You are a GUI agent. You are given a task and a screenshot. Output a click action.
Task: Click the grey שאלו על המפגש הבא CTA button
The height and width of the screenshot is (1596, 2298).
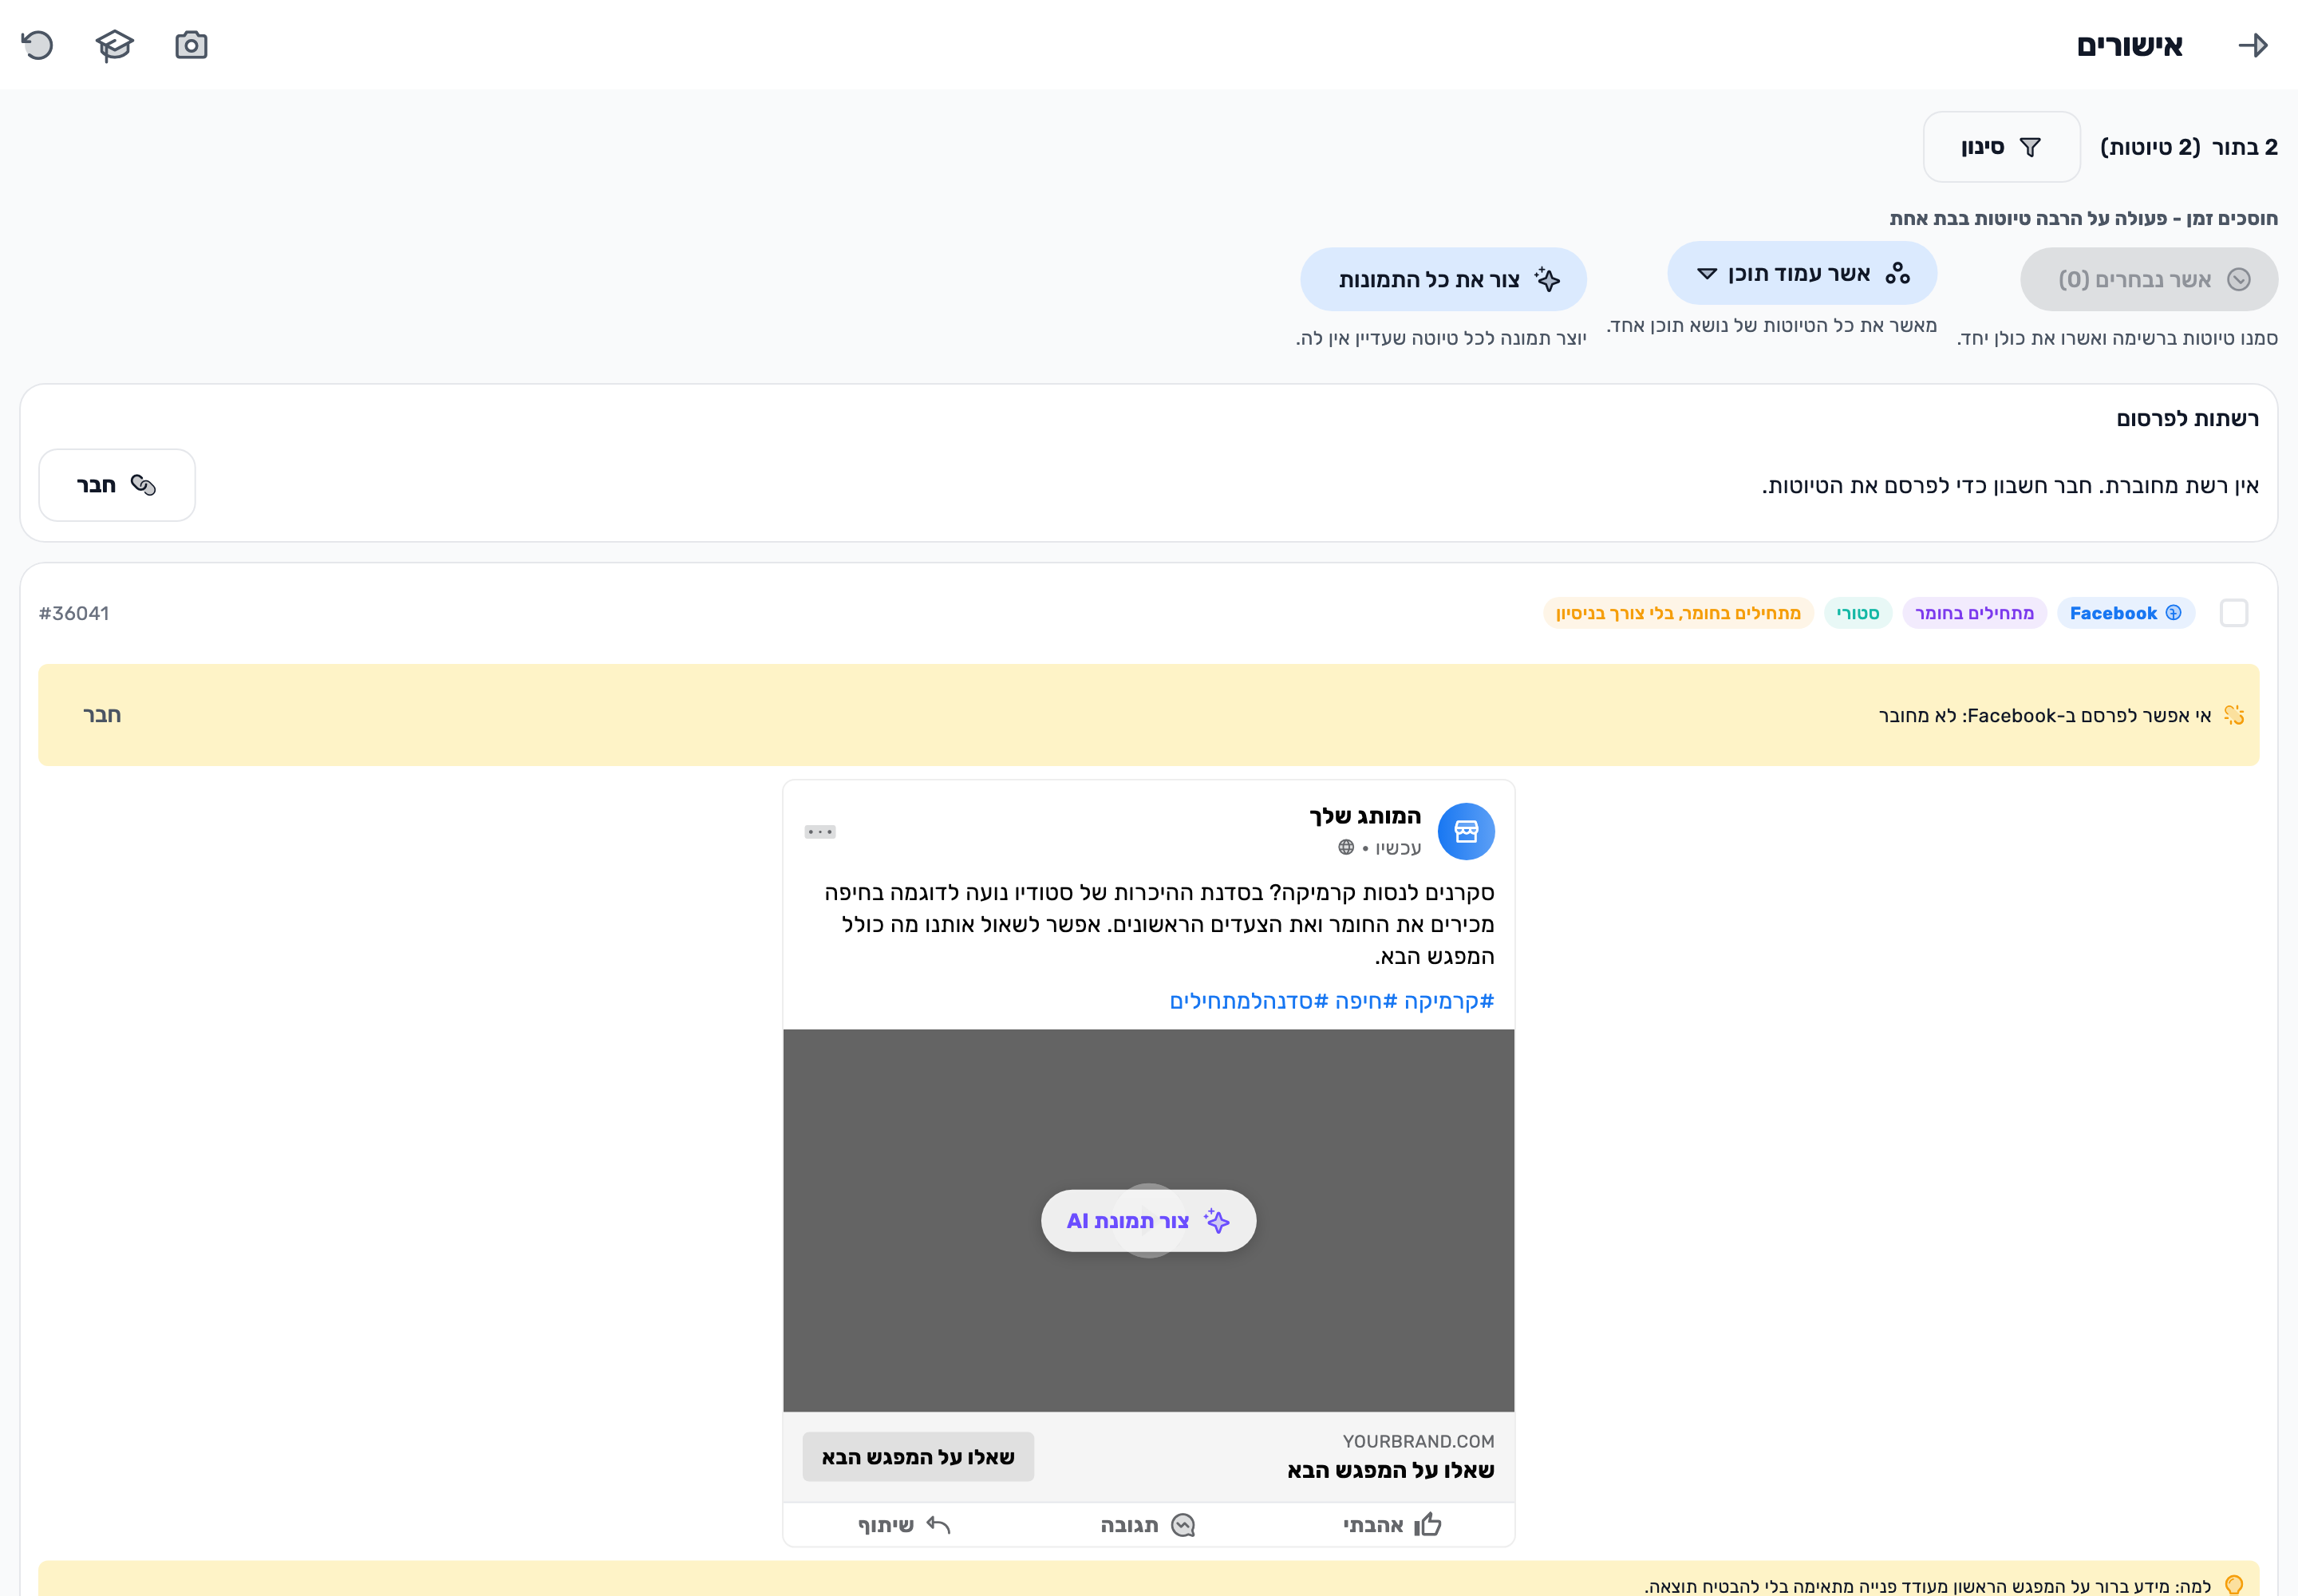[x=918, y=1457]
